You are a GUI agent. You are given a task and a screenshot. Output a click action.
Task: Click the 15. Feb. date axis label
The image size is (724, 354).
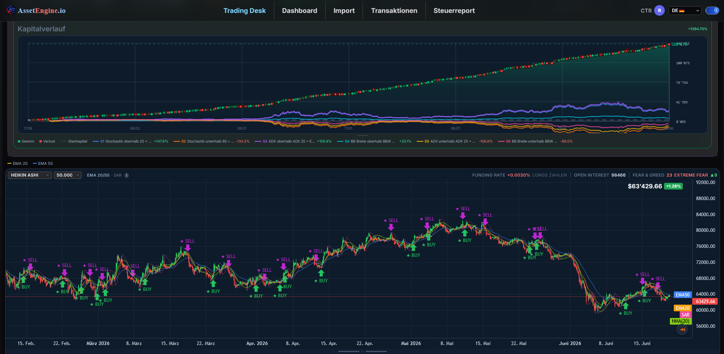(x=26, y=343)
